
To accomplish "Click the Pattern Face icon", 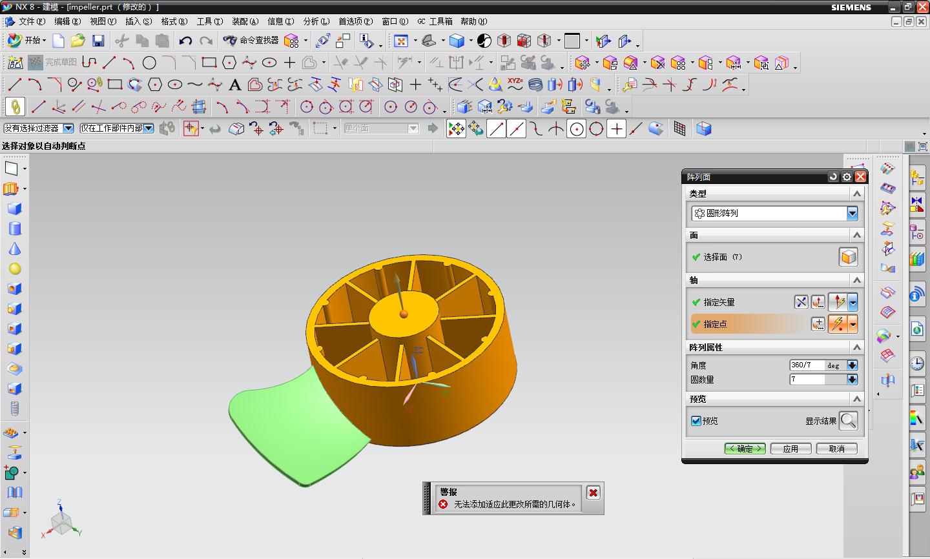I will [x=678, y=63].
